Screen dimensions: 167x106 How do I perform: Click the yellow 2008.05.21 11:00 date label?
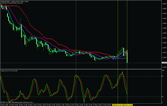pos(127,105)
